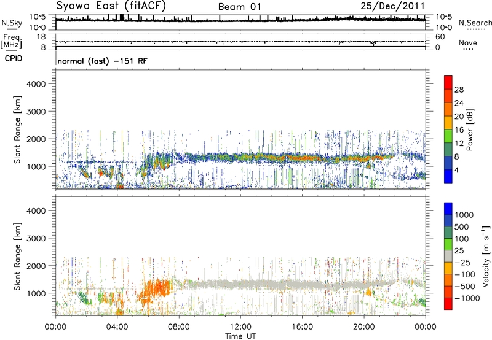Click the date 25/Dec/2011

tap(392, 6)
